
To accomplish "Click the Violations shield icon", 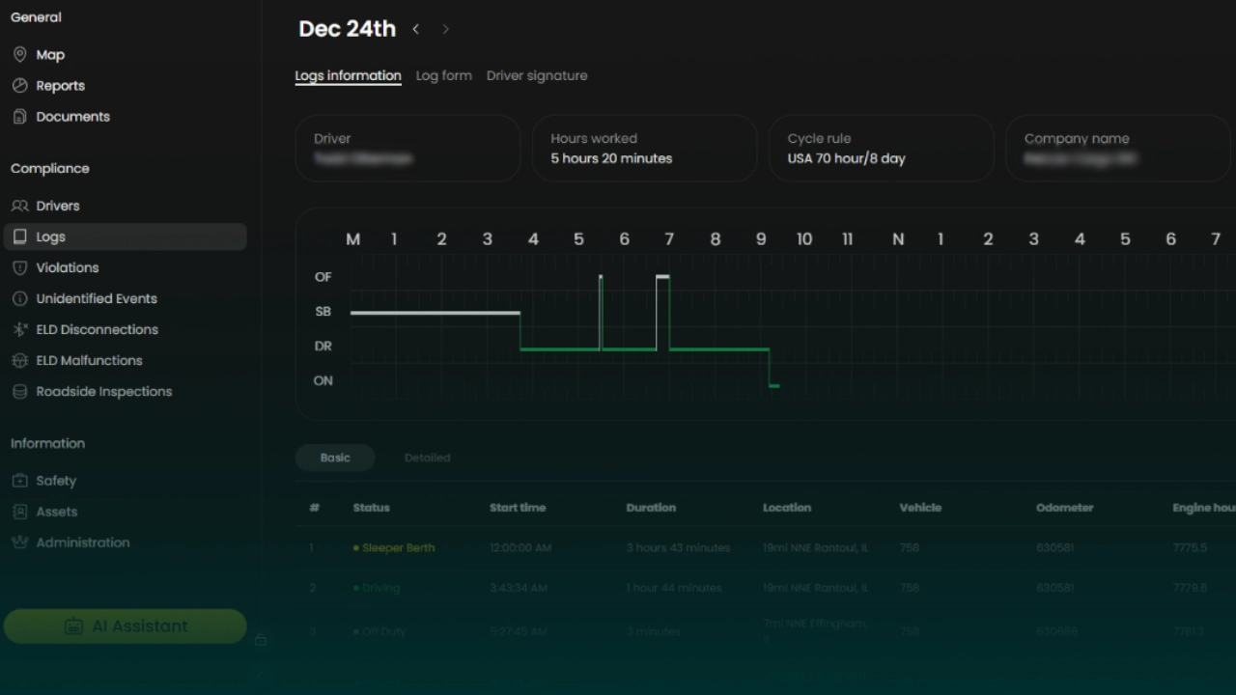I will pos(19,267).
